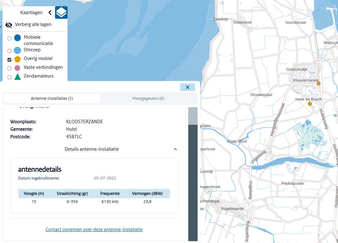Image resolution: width=338 pixels, height=243 pixels.
Task: Click the details panel scrollbar thumb
Action: (x=193, y=116)
